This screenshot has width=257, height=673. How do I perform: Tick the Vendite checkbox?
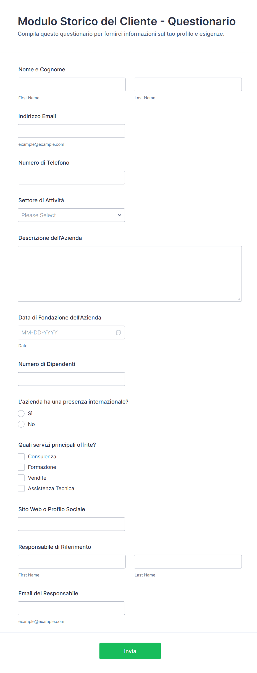click(21, 478)
